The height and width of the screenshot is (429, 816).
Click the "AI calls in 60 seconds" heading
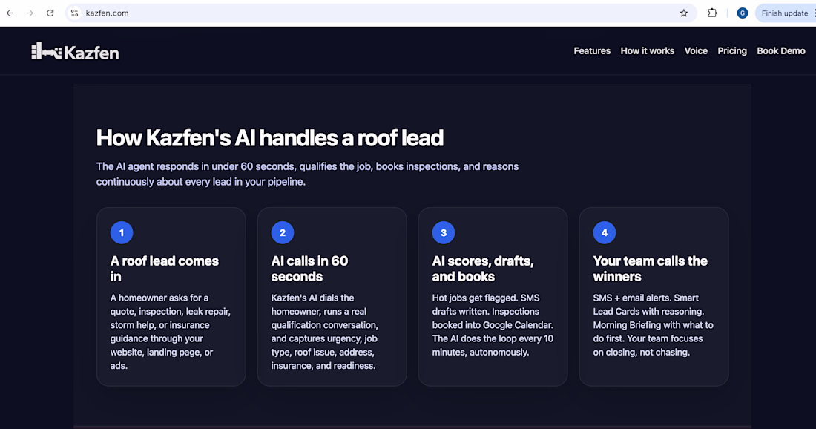point(309,269)
